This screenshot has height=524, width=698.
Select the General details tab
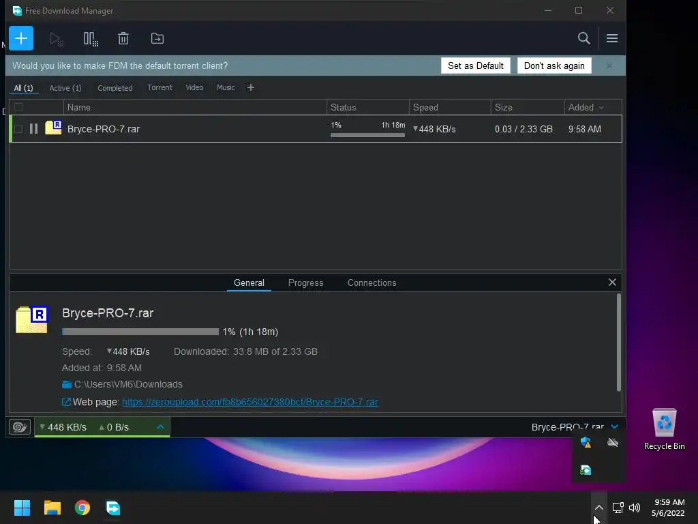click(x=249, y=283)
